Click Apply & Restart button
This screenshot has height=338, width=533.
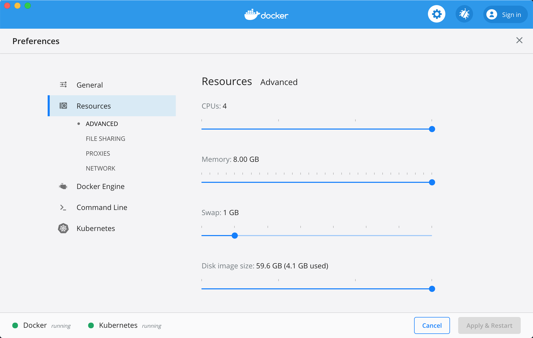489,325
